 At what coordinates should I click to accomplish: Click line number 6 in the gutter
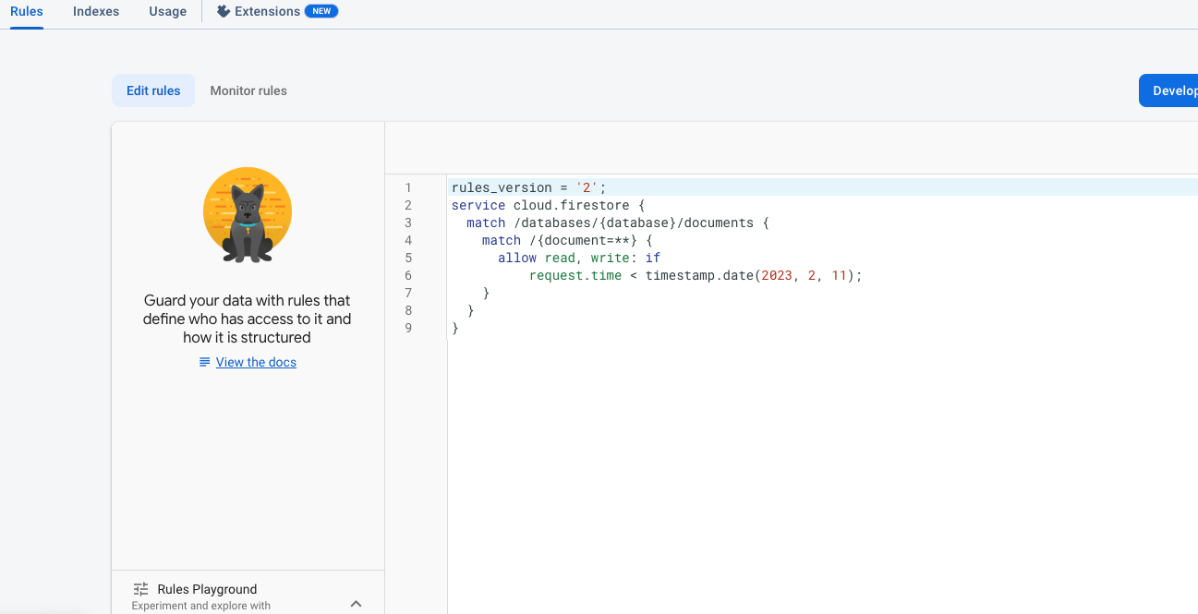click(408, 275)
